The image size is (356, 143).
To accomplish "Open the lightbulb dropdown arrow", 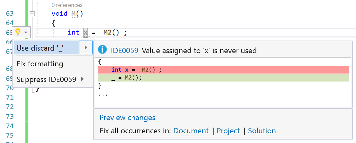I will [26, 33].
